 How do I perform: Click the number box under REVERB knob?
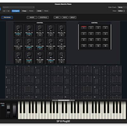pyautogui.click(x=50, y=62)
